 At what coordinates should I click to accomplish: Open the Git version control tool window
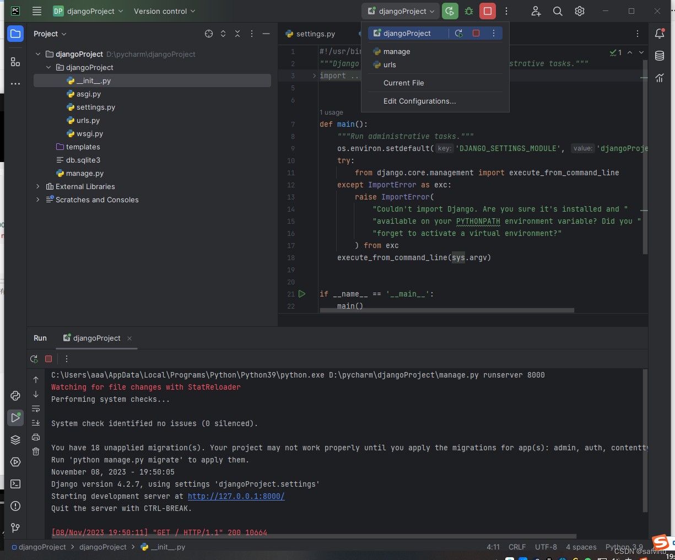pyautogui.click(x=15, y=528)
